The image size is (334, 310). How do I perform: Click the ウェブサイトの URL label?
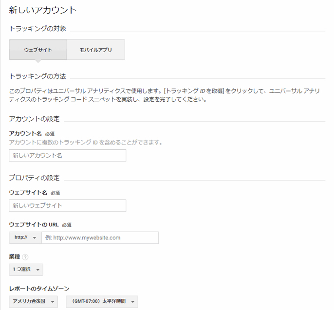(34, 224)
